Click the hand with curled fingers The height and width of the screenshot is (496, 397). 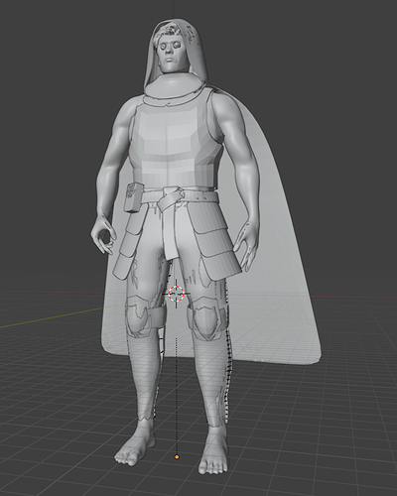103,234
